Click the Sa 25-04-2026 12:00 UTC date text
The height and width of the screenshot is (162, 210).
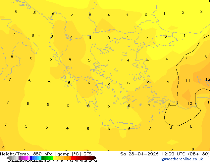[x=153, y=154]
